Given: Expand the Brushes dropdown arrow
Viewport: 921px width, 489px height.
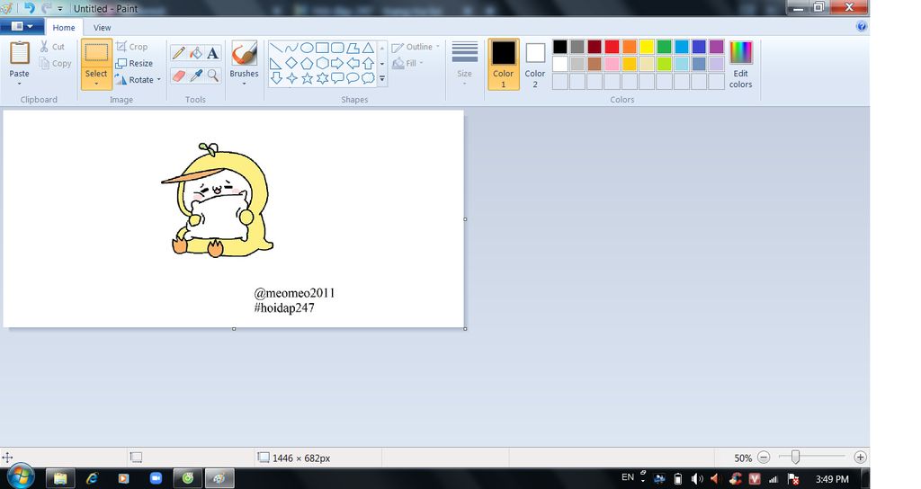Looking at the screenshot, I should pyautogui.click(x=244, y=84).
